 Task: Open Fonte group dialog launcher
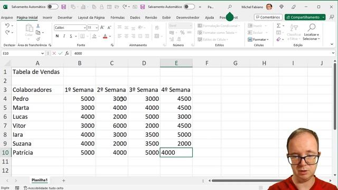(x=112, y=45)
